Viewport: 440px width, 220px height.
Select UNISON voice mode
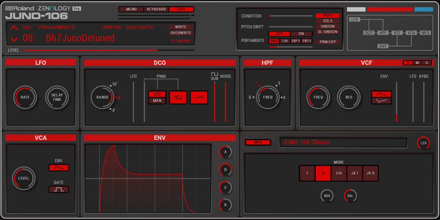coord(328,26)
